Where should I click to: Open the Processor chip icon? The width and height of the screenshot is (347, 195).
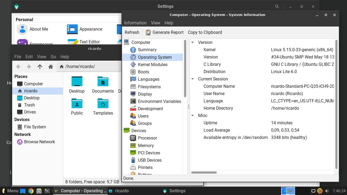pyautogui.click(x=133, y=138)
